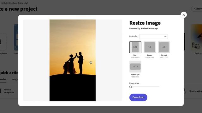Click the Story label under 9:16
Image resolution: width=202 pixels, height=113 pixels.
coord(135,55)
